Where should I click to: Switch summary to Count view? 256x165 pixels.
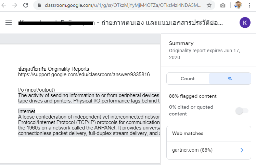(x=188, y=79)
